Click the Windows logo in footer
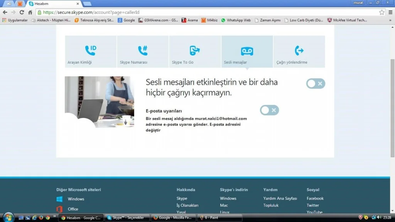 (59, 199)
